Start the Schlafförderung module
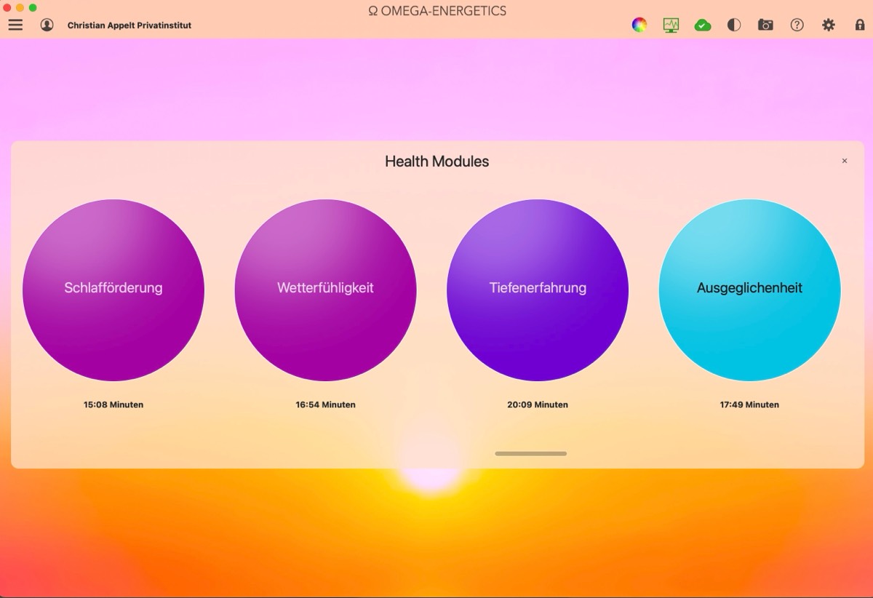The width and height of the screenshot is (873, 598). (113, 290)
